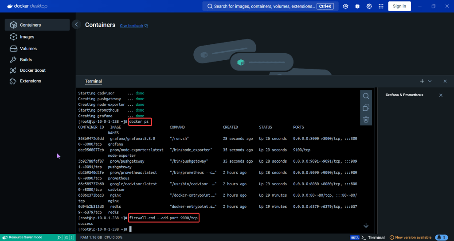Click the Sign in button

click(x=399, y=6)
